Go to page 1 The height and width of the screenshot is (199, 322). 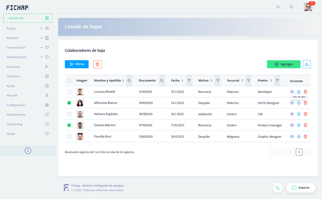282,152
